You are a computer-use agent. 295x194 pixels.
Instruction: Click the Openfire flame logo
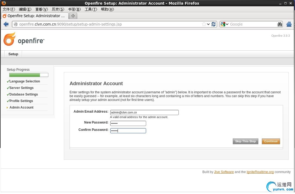click(10, 39)
